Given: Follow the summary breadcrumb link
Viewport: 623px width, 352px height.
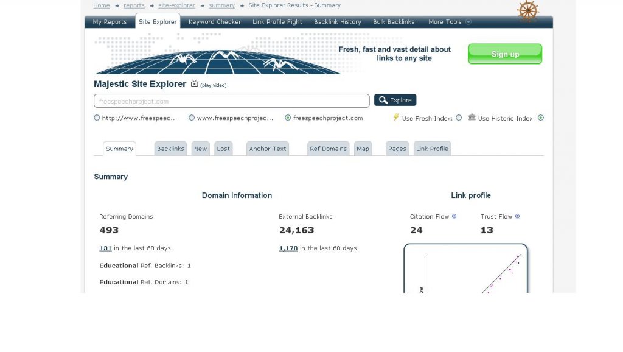Looking at the screenshot, I should (x=221, y=5).
